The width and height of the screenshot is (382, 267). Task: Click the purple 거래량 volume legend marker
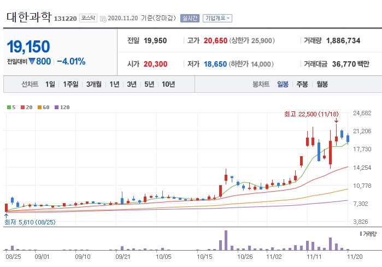361,234
